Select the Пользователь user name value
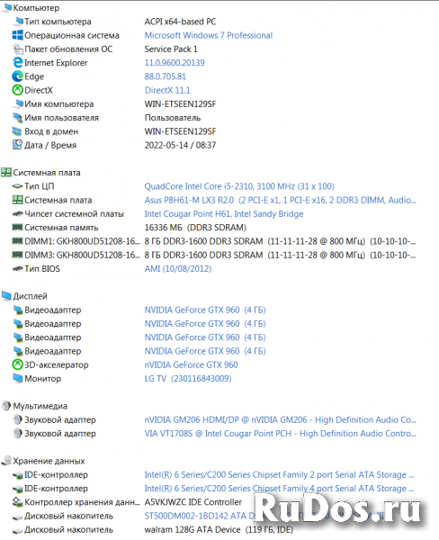The height and width of the screenshot is (540, 439). click(173, 118)
